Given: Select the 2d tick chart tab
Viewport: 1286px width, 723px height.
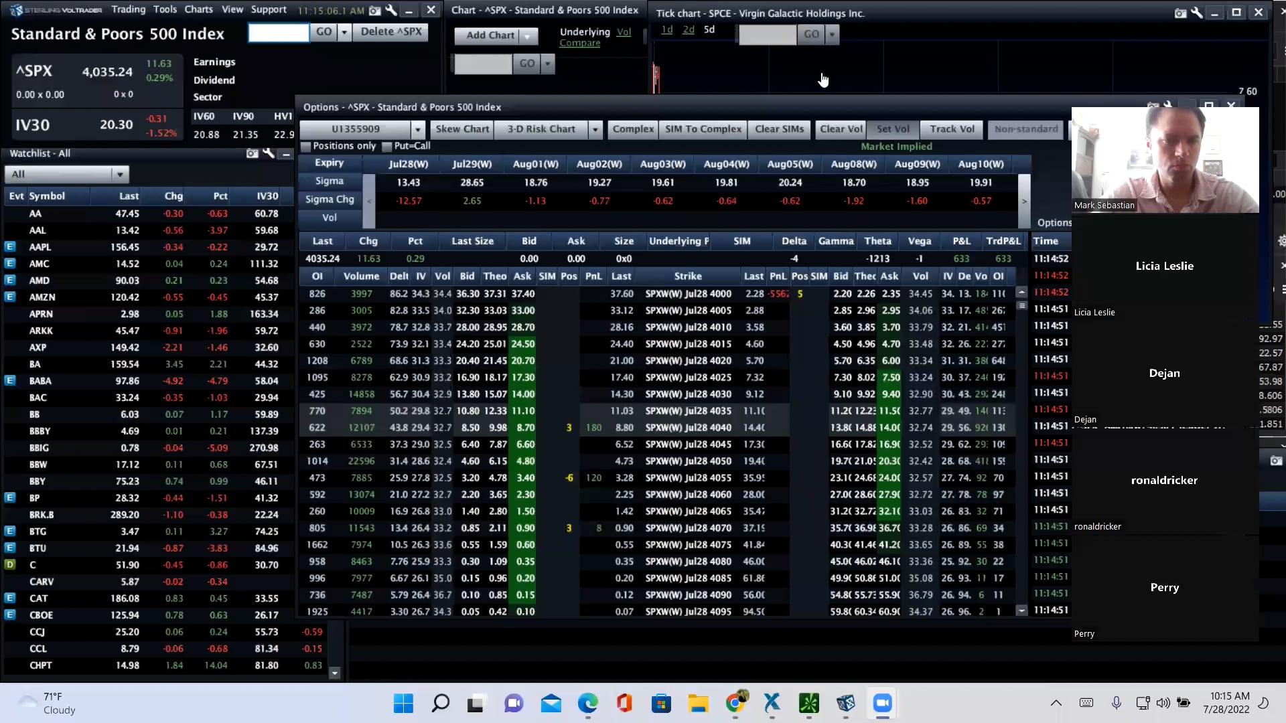Looking at the screenshot, I should (689, 29).
